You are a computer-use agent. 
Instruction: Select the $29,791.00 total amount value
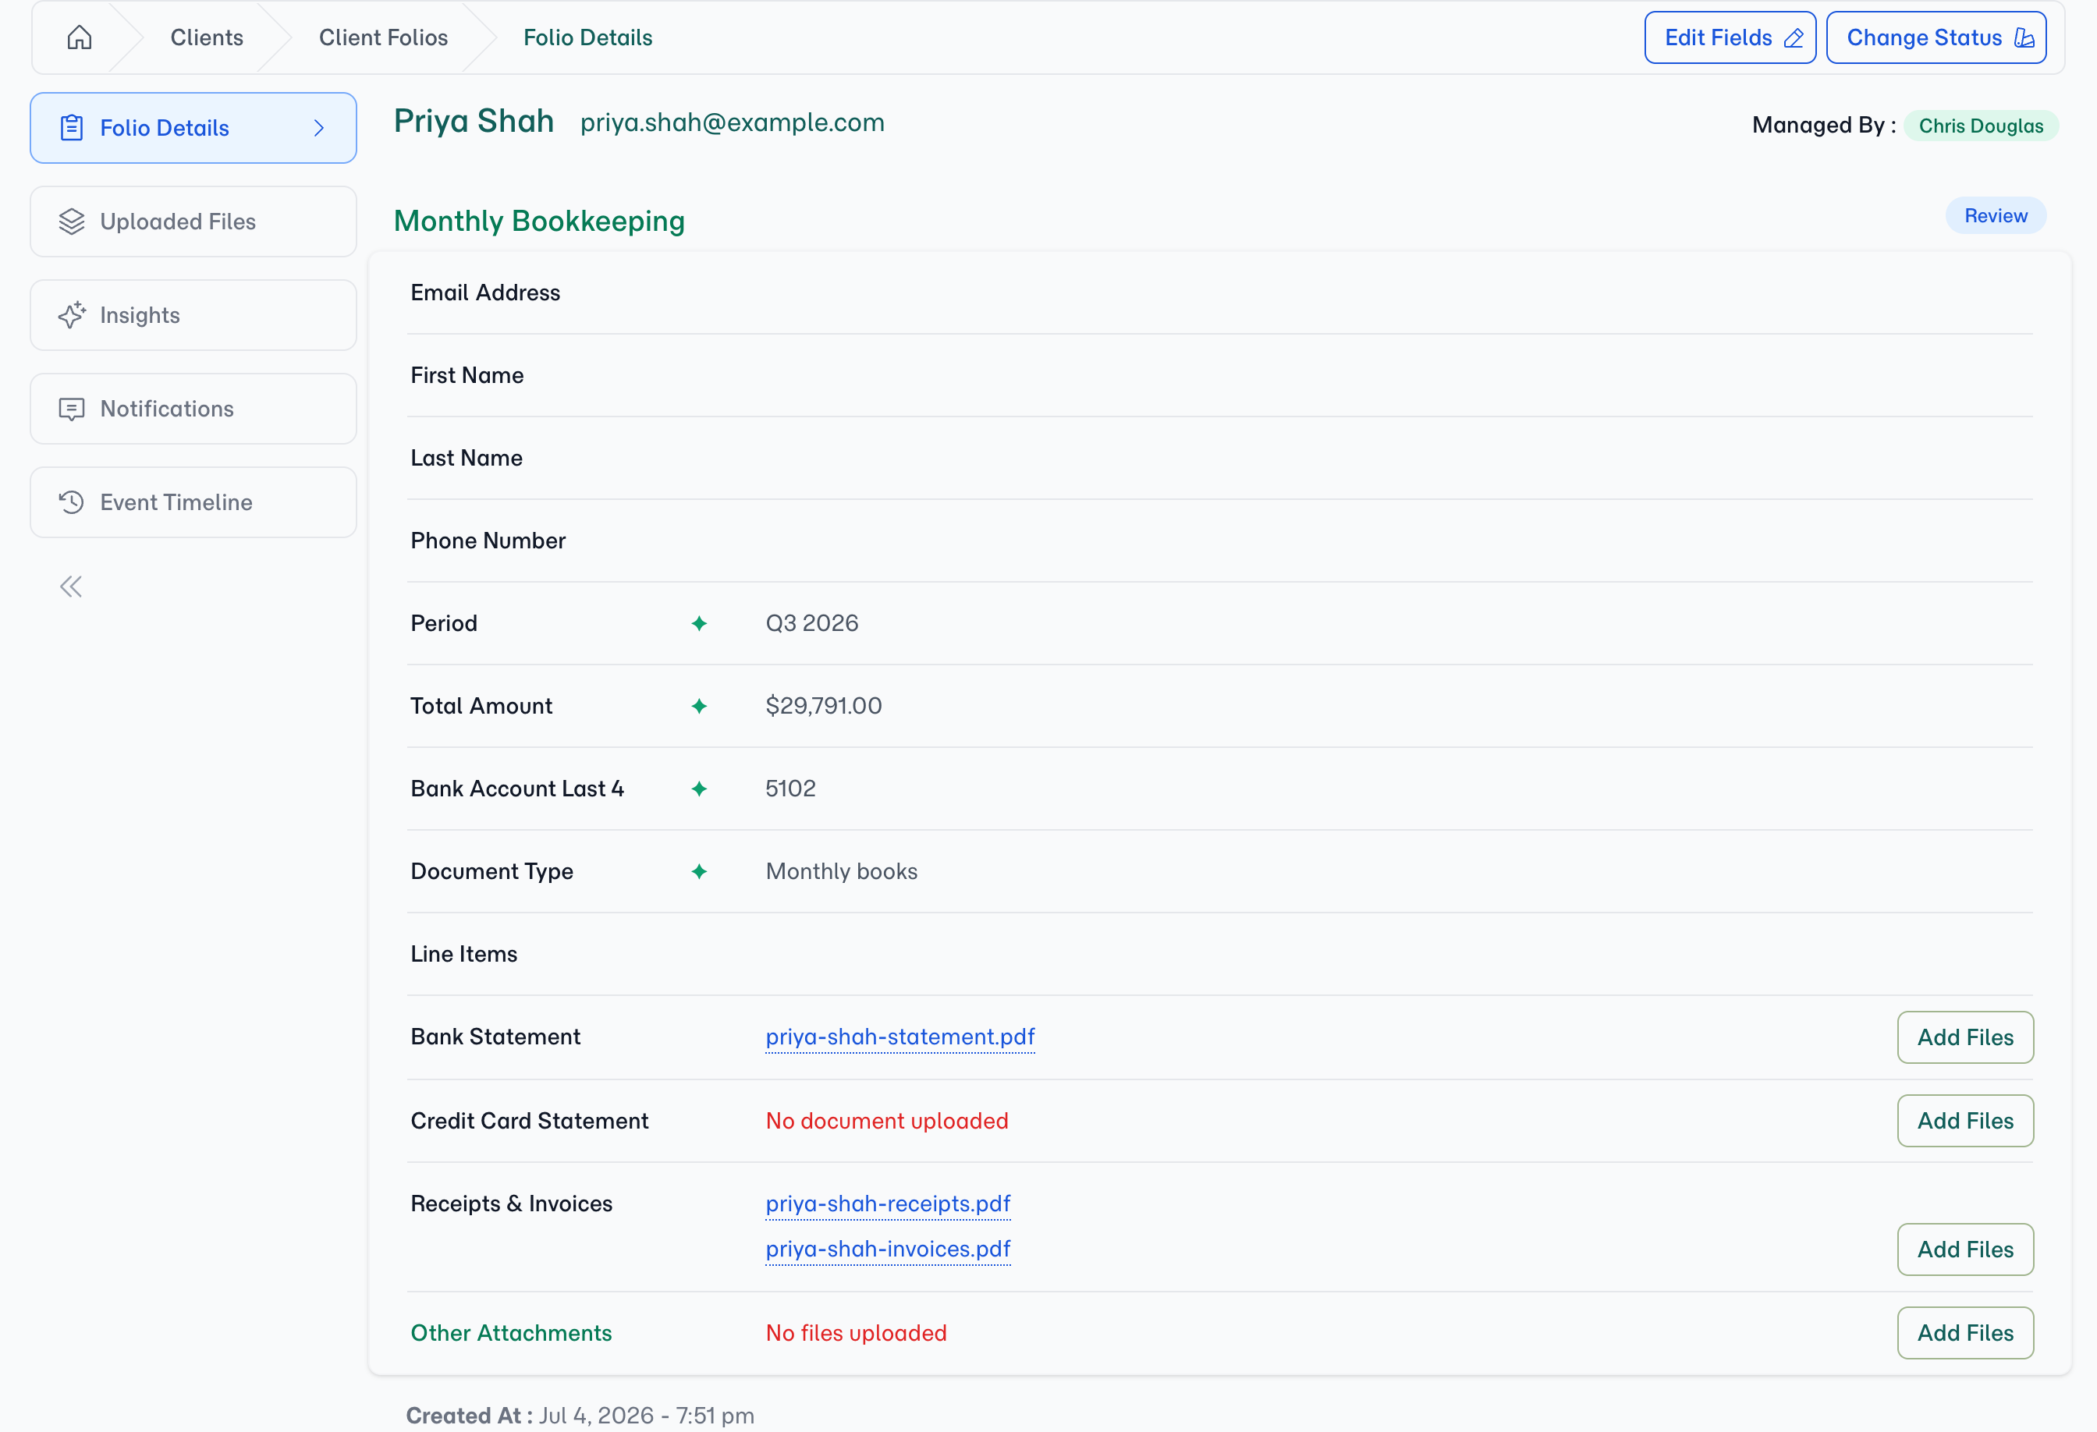pos(824,706)
